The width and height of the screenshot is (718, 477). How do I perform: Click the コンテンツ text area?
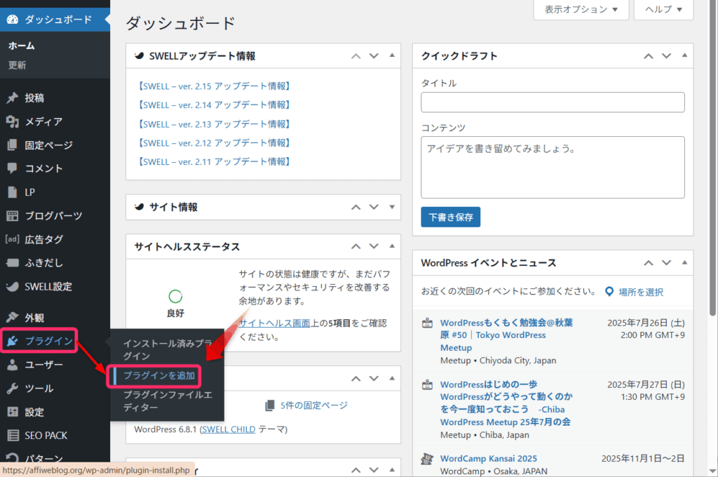(553, 167)
